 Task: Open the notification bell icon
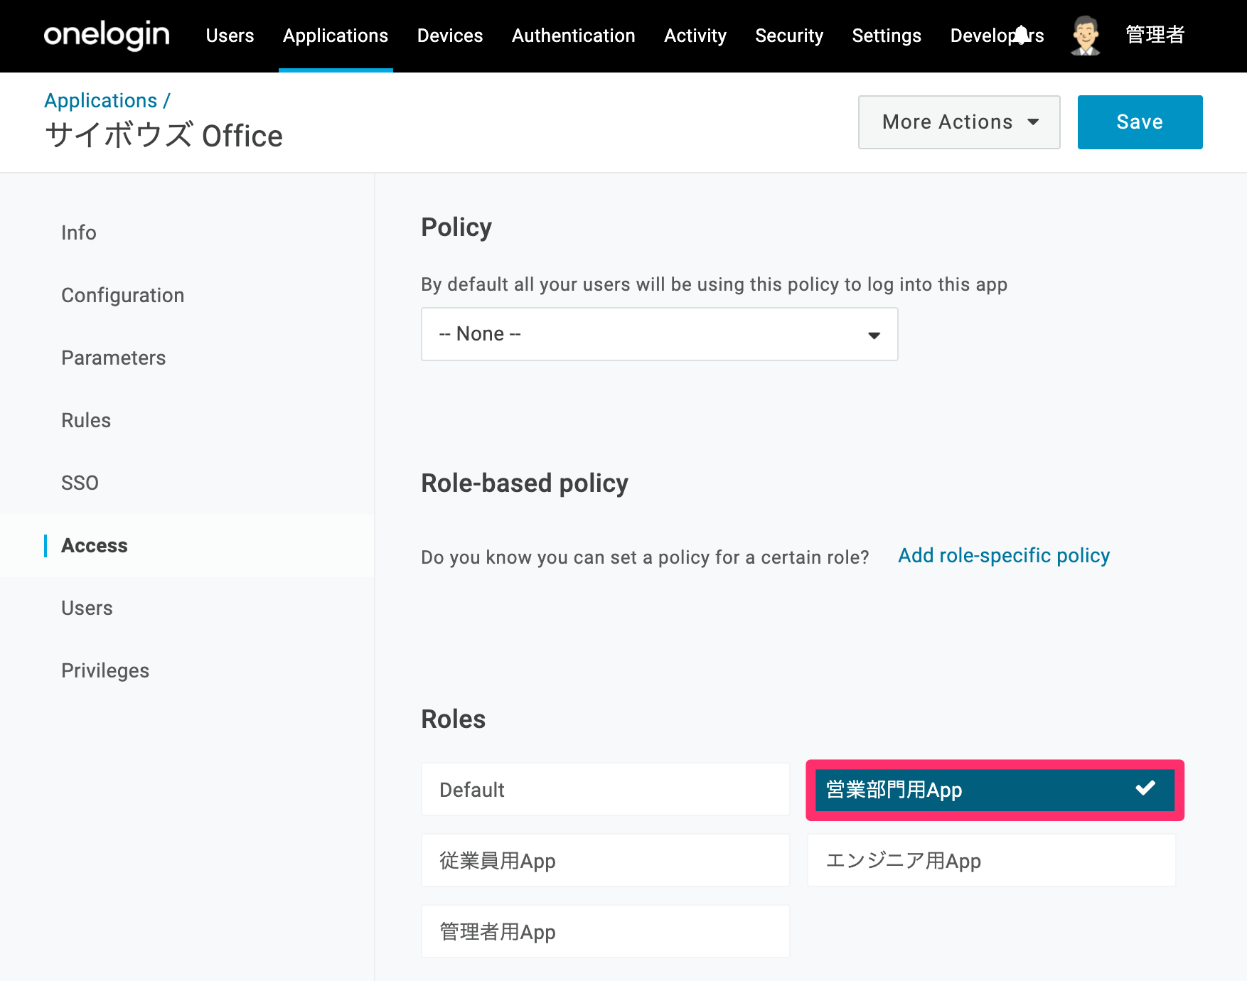[1021, 34]
